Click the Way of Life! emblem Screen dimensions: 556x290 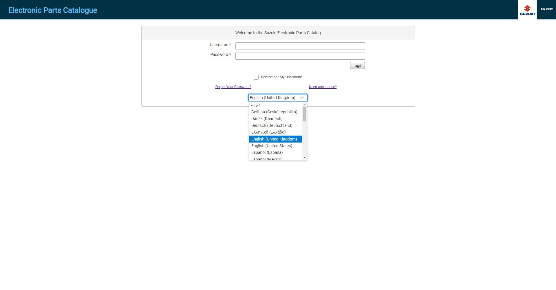click(x=546, y=9)
